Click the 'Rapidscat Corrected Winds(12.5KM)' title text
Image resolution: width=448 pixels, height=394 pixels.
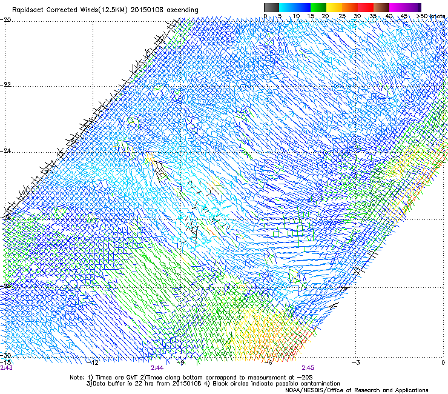tap(70, 10)
